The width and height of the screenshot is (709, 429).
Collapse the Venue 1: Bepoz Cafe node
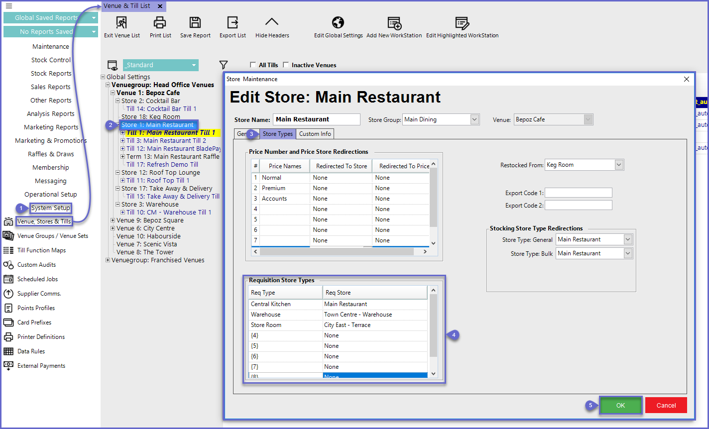coord(113,93)
